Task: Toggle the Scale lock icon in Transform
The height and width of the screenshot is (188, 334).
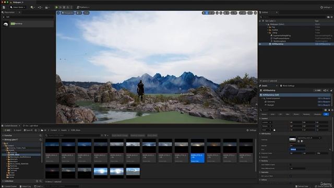Action: (275, 130)
